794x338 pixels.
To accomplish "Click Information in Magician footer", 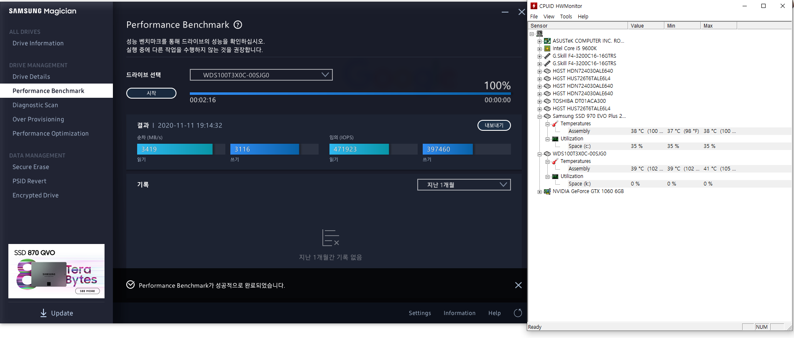I will (460, 313).
